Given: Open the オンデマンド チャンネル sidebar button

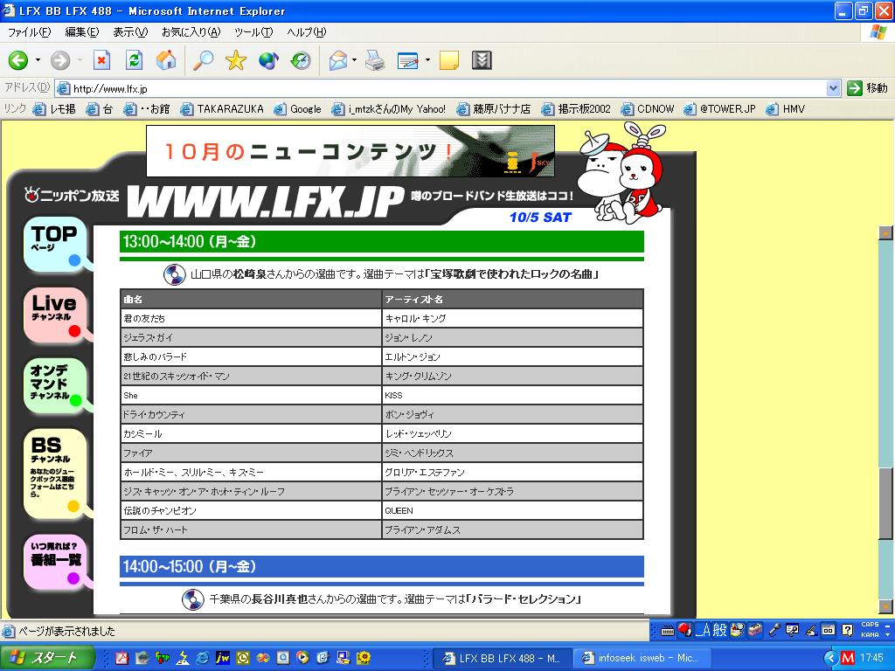Looking at the screenshot, I should click(x=55, y=385).
